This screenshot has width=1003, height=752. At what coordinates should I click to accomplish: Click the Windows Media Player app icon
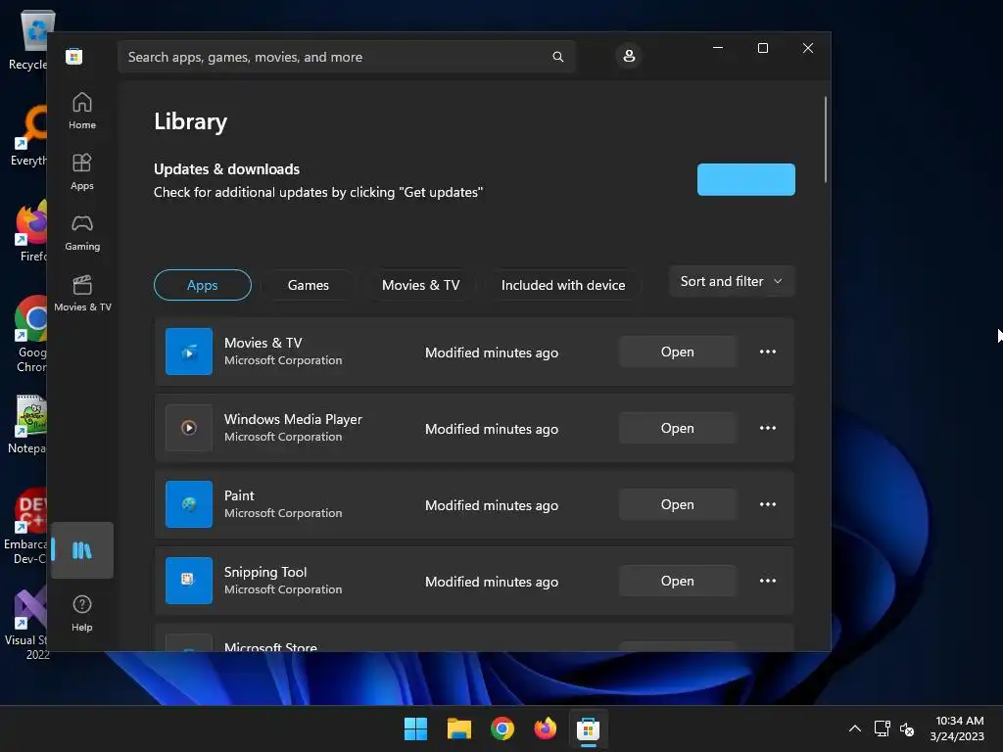tap(189, 428)
